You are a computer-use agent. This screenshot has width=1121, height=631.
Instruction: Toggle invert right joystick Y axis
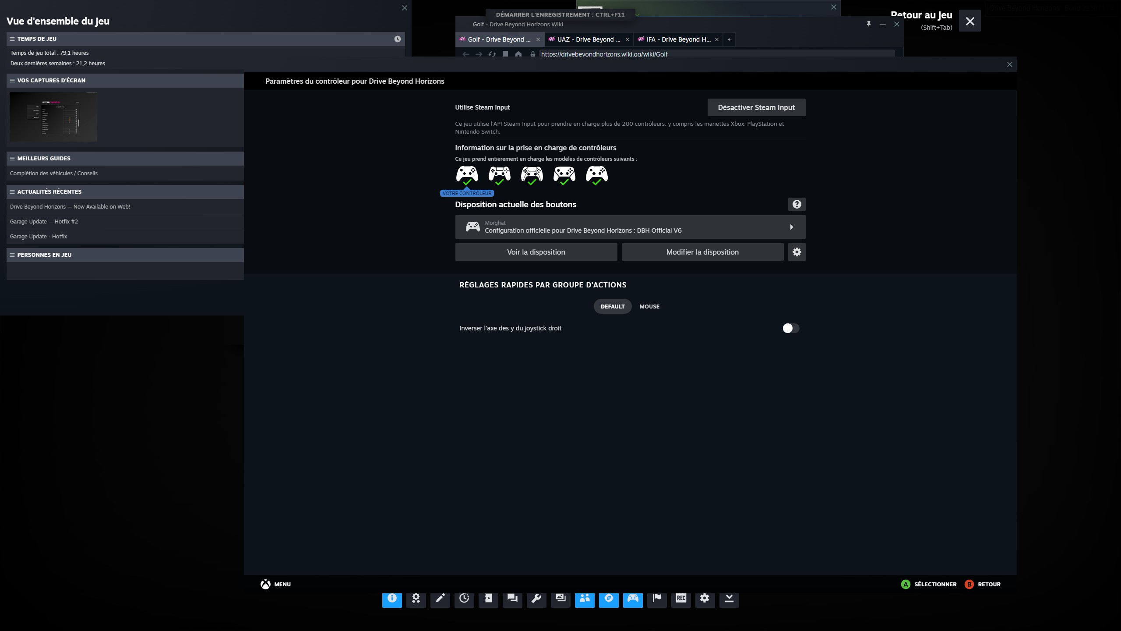pyautogui.click(x=791, y=328)
